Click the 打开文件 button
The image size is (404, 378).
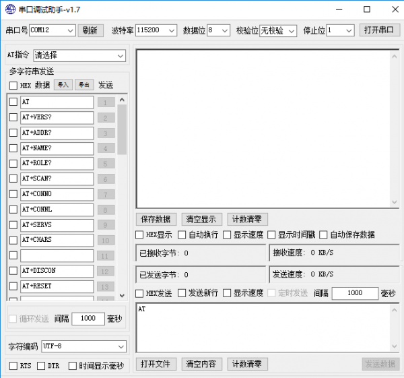coord(156,364)
